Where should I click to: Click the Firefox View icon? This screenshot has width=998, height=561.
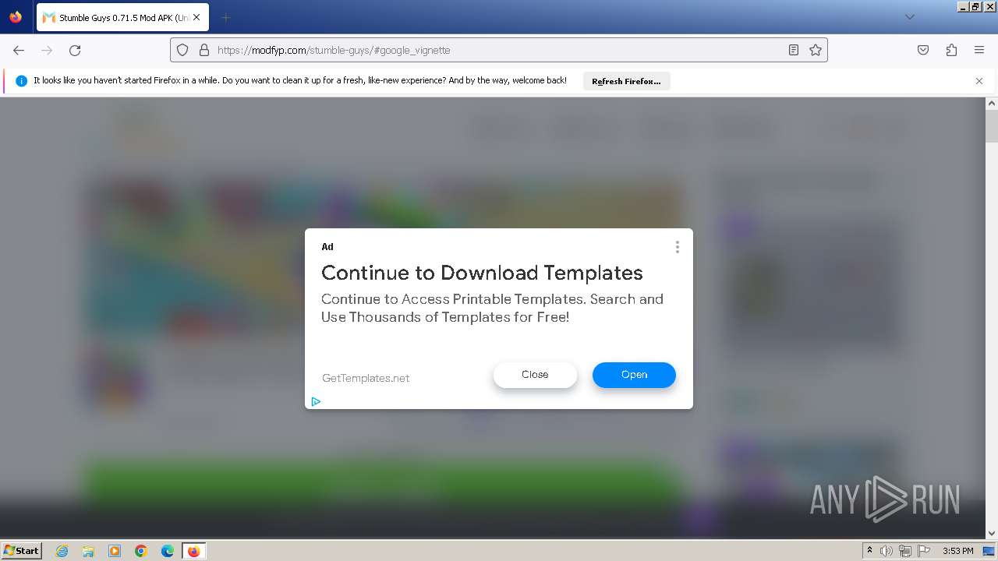(16, 17)
